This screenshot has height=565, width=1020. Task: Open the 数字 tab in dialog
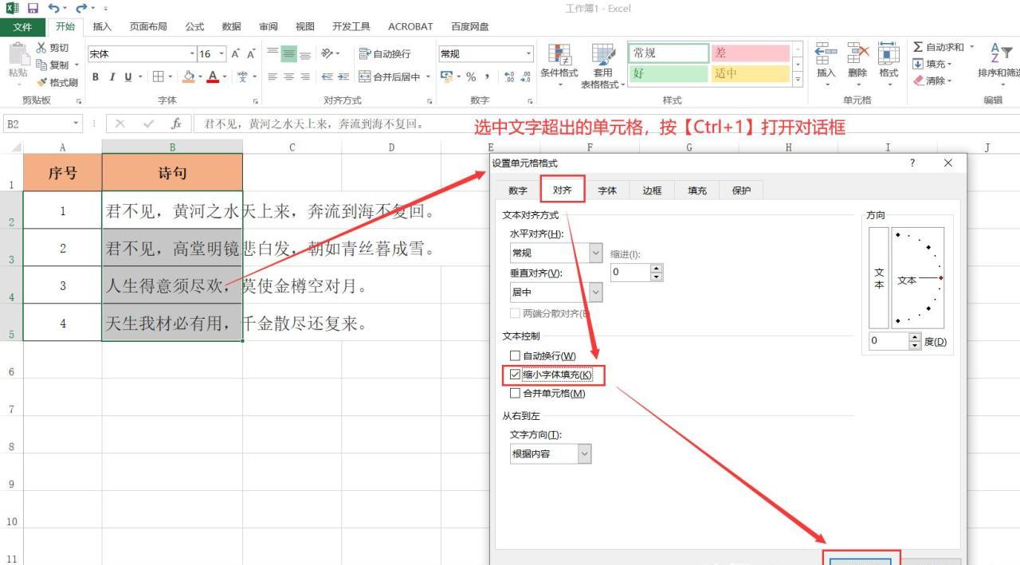(x=518, y=190)
